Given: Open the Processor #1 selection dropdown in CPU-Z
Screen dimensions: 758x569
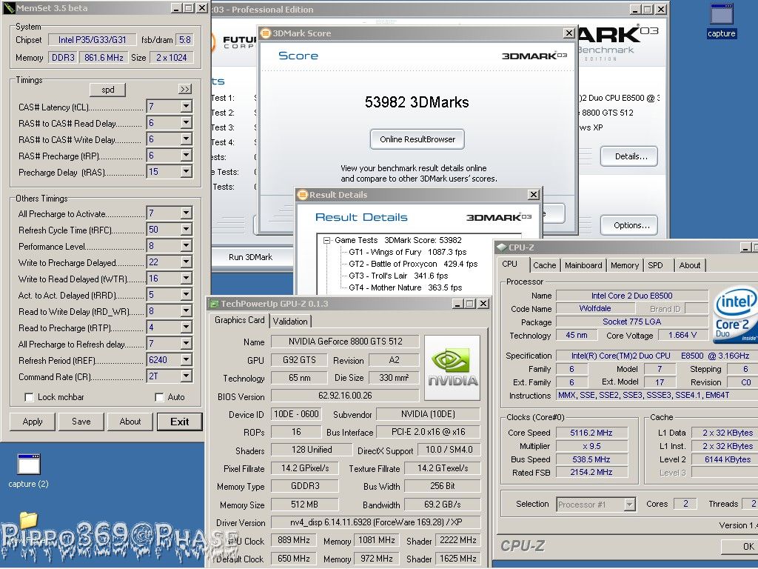Looking at the screenshot, I should (629, 505).
